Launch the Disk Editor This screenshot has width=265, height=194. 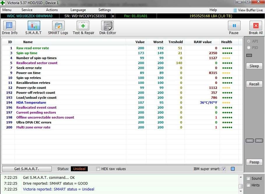(x=107, y=28)
